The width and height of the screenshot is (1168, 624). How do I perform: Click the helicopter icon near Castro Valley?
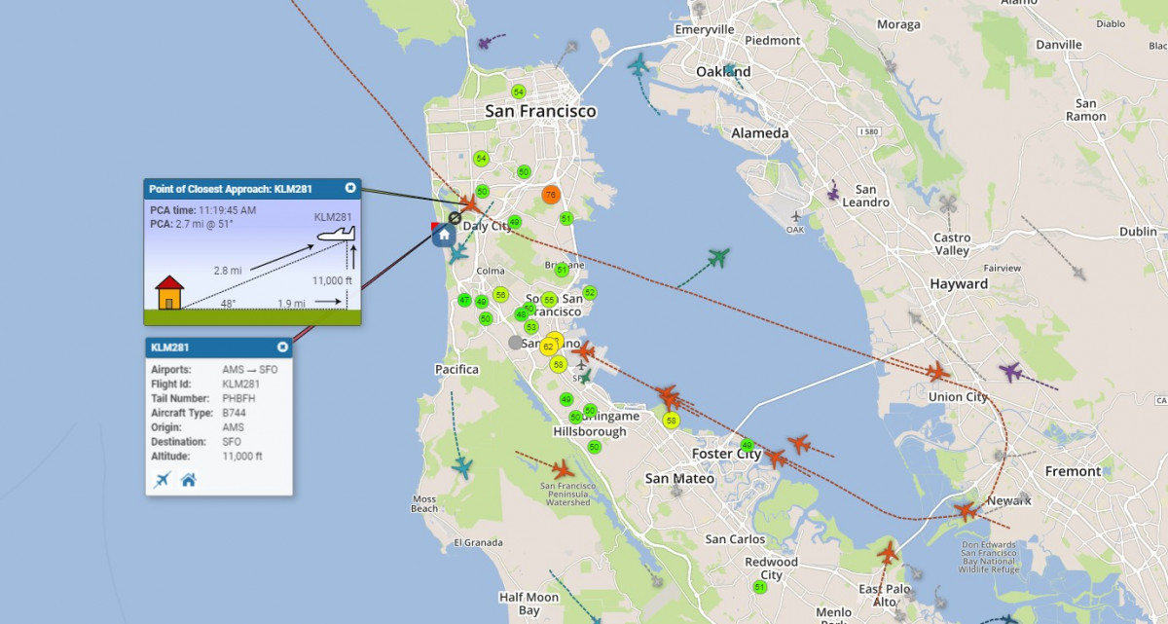point(948,204)
